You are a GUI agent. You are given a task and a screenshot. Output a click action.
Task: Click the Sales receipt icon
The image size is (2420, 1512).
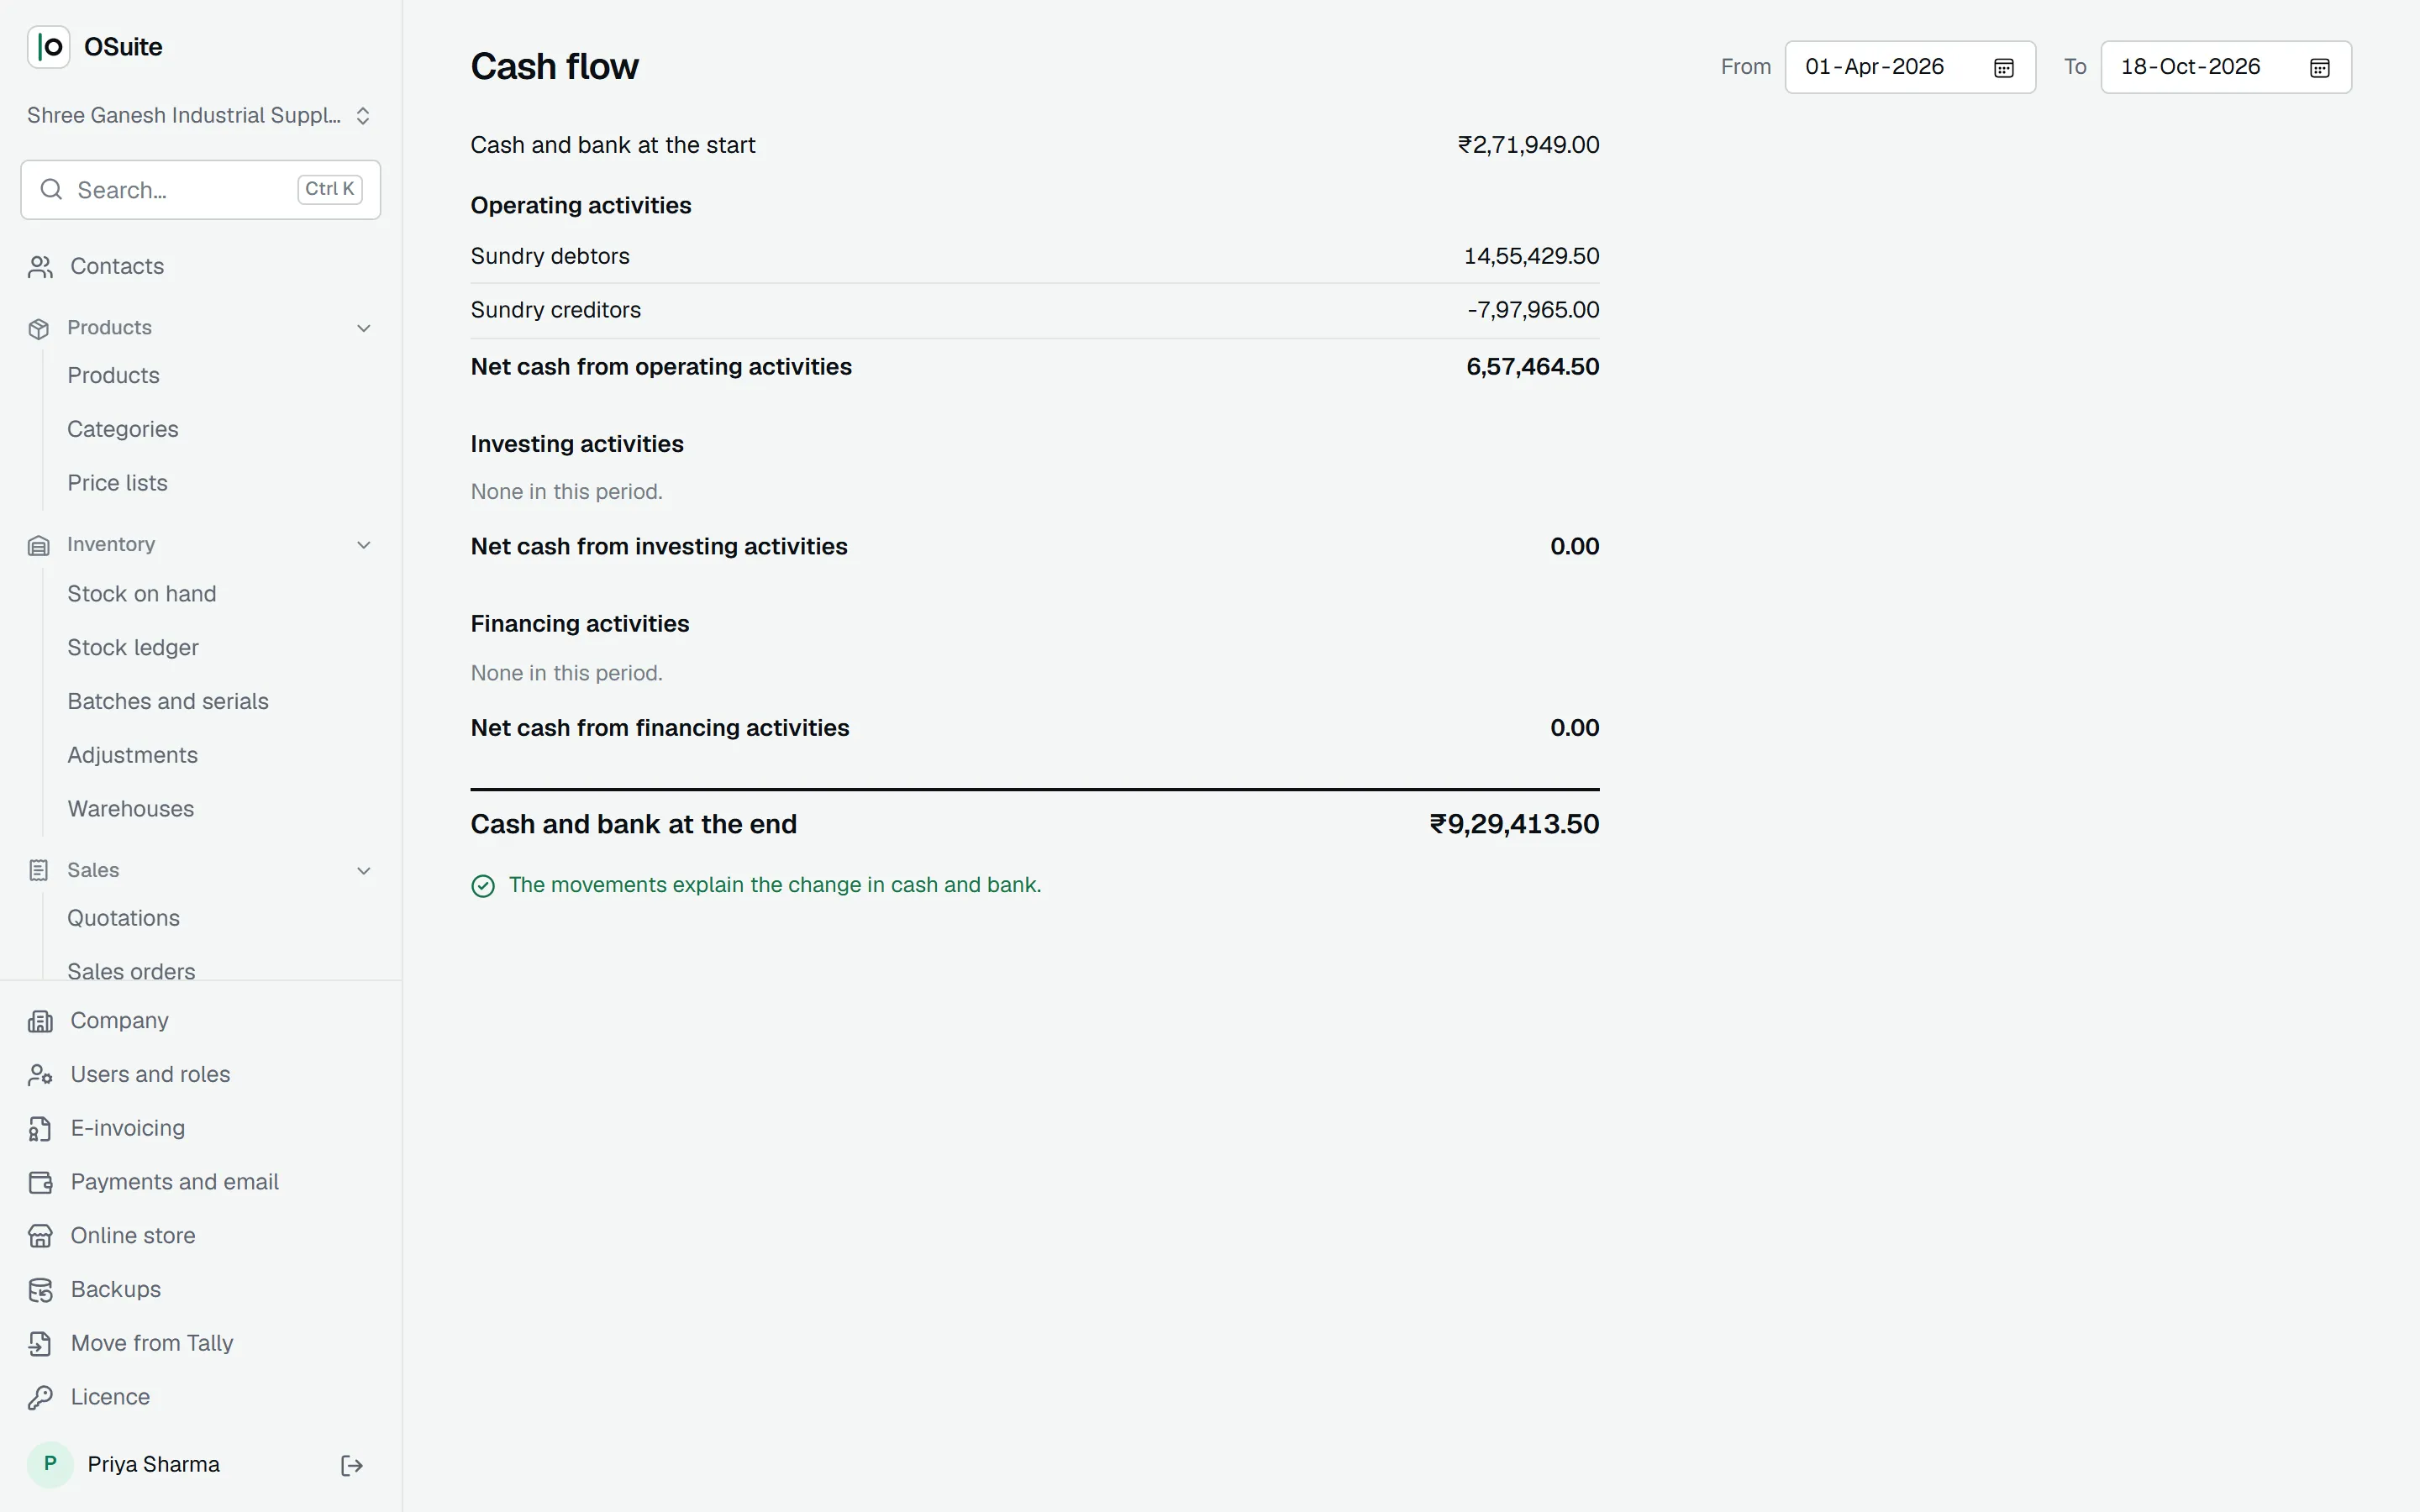39,871
